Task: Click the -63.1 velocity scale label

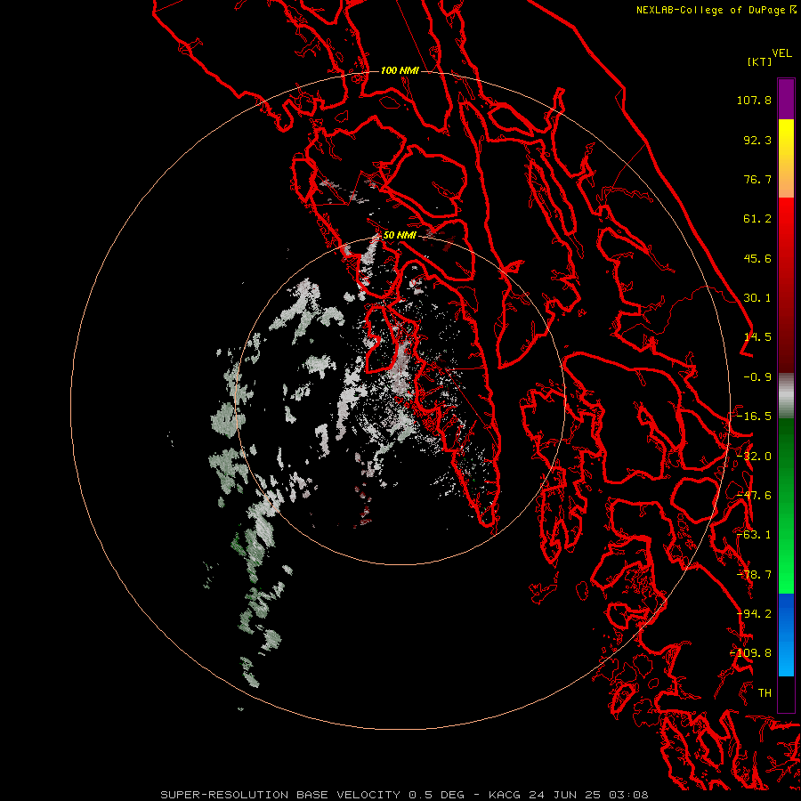Action: (754, 535)
